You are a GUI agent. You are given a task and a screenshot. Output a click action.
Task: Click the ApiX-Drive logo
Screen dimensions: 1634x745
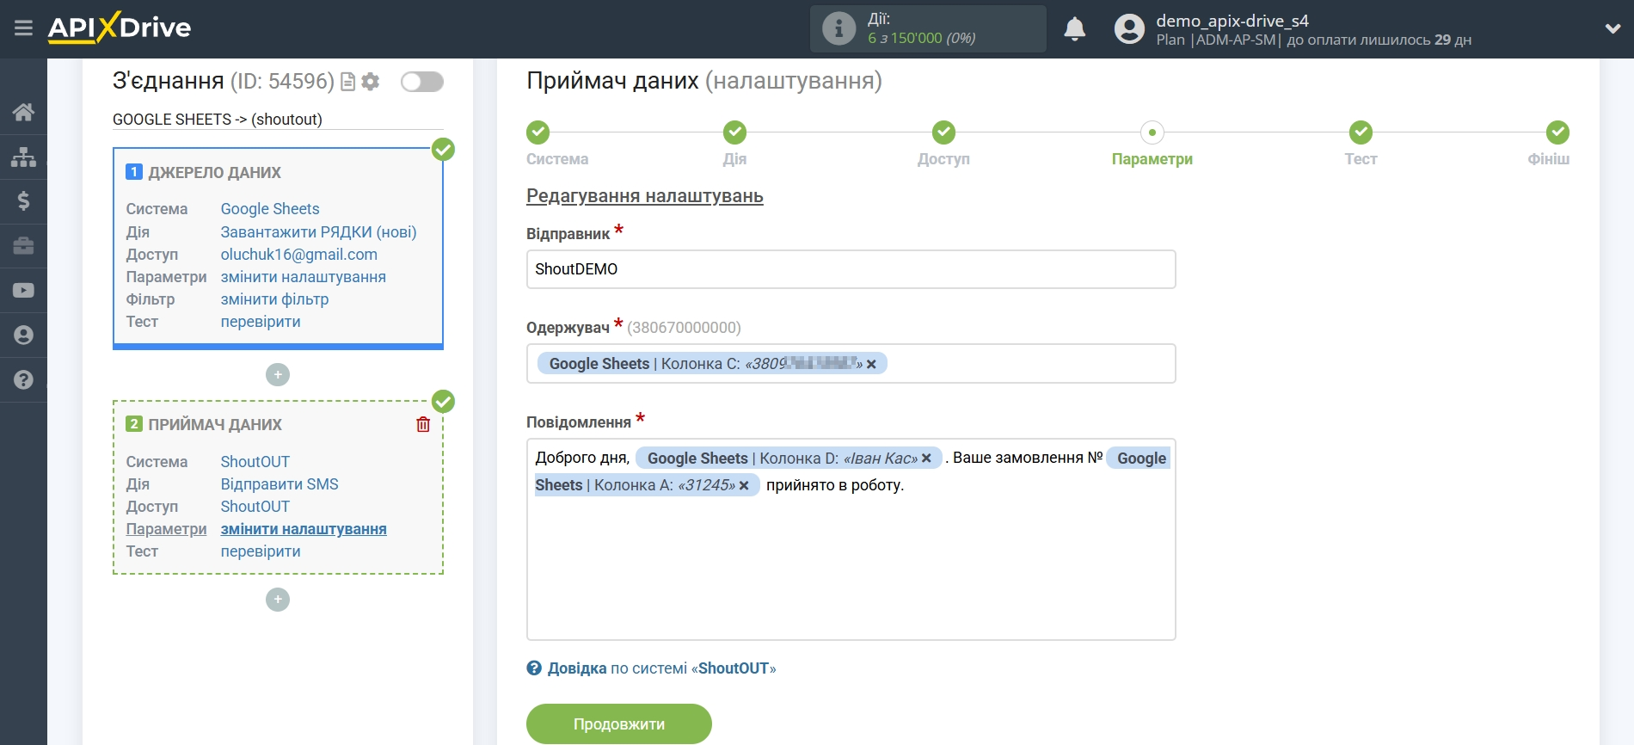(120, 28)
